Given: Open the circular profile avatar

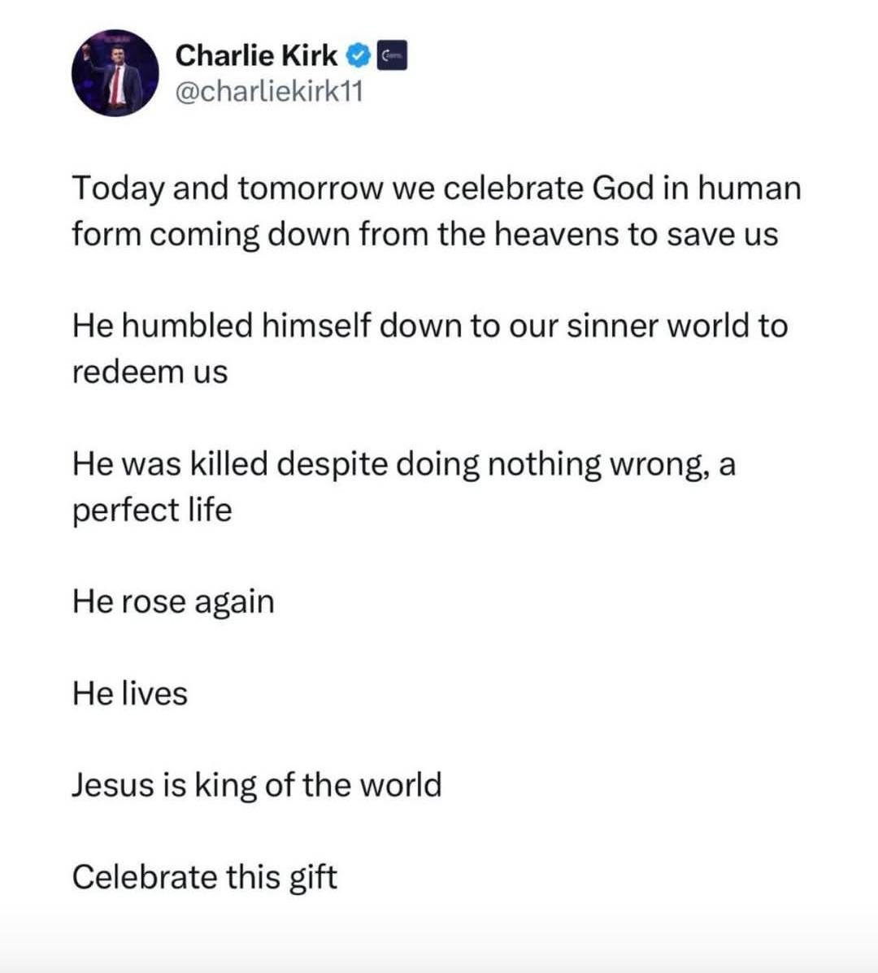Looking at the screenshot, I should coord(114,73).
